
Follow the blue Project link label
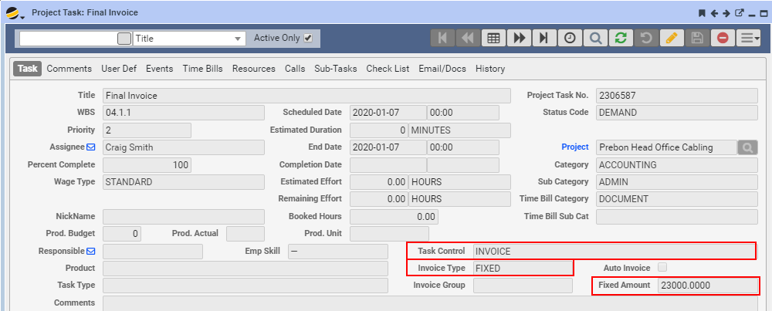(575, 147)
